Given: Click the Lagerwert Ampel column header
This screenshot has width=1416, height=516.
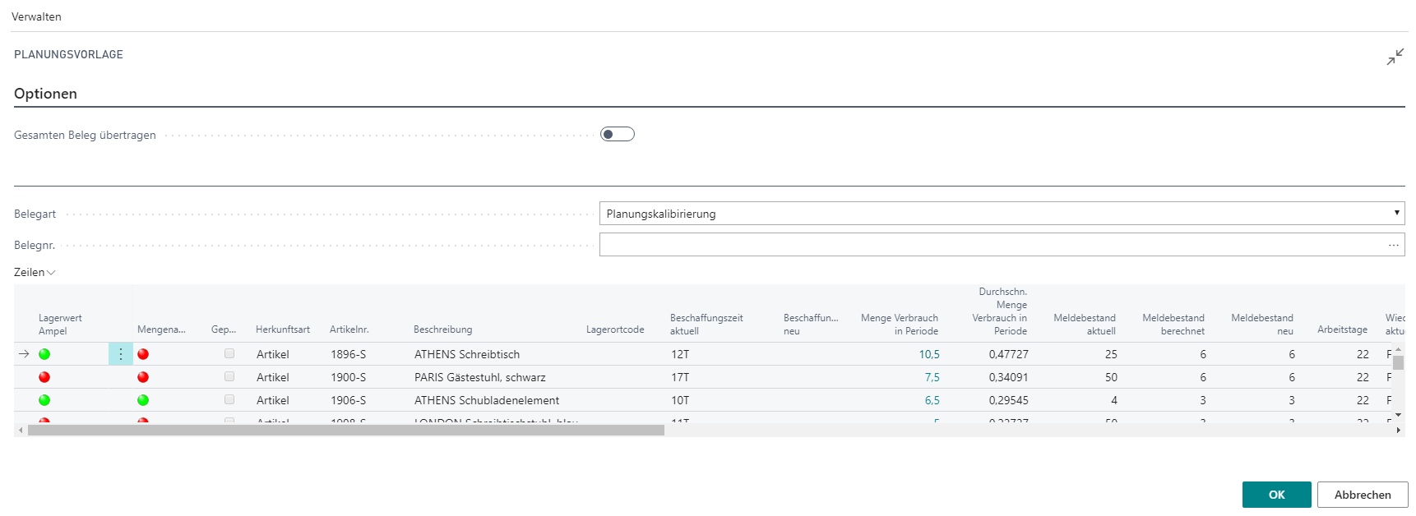Looking at the screenshot, I should click(x=60, y=325).
